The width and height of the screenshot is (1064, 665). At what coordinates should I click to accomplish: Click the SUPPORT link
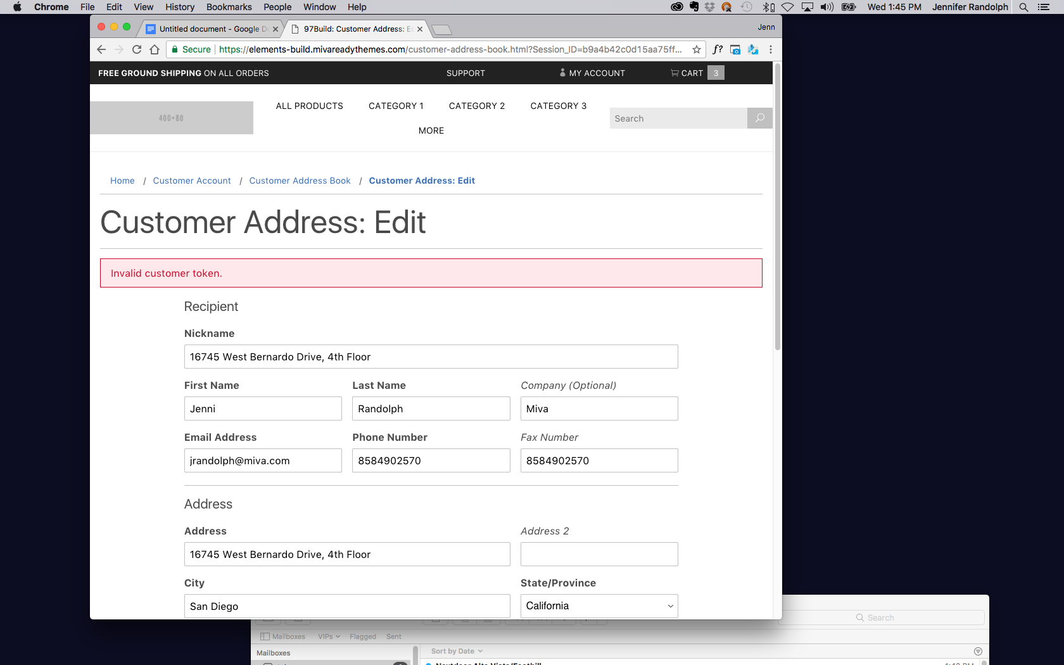tap(465, 73)
